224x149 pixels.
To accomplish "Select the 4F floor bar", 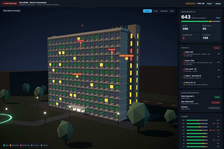I will pyautogui.click(x=197, y=147).
